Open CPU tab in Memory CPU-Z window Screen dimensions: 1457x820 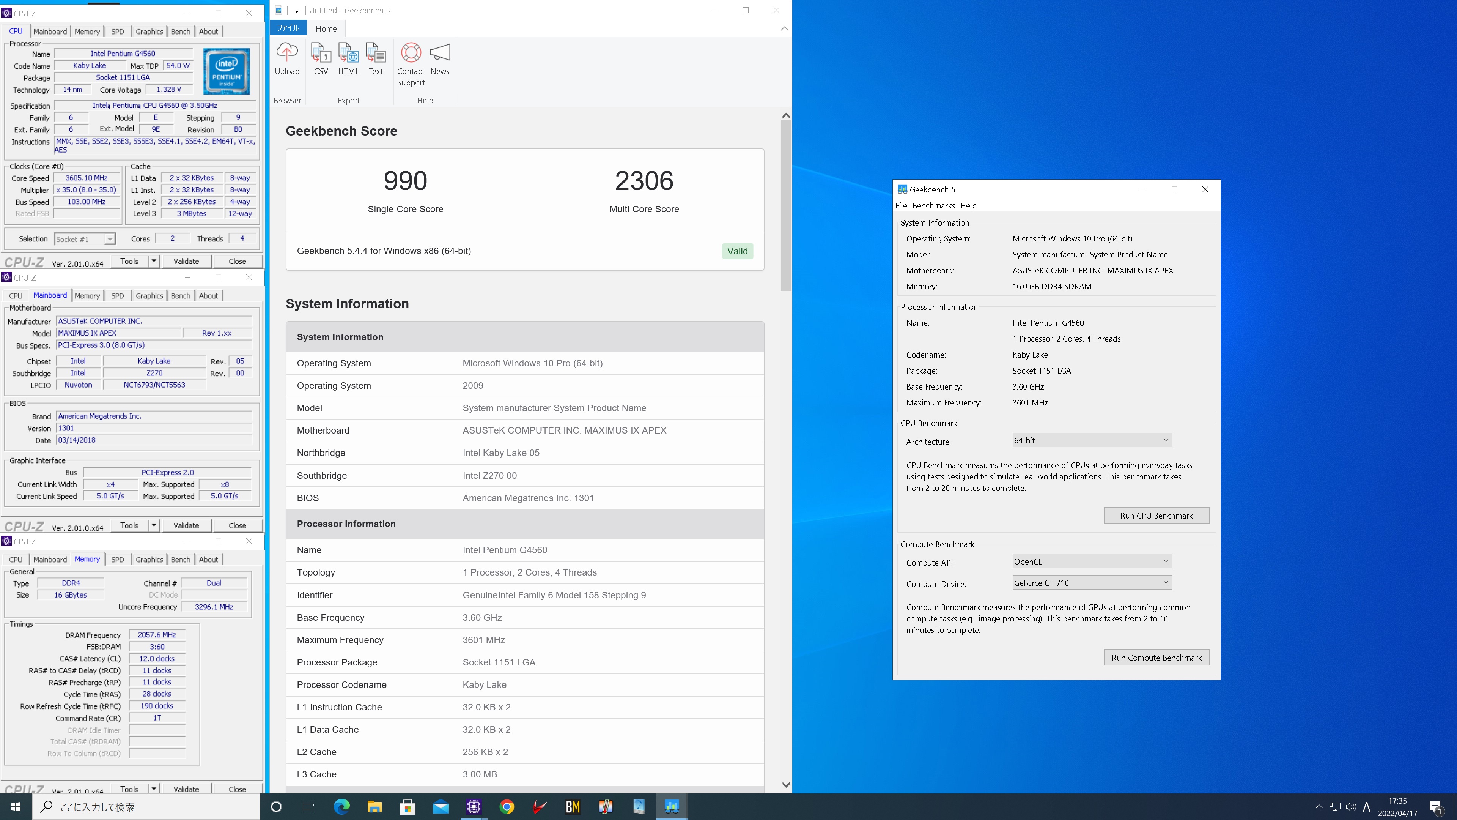16,559
